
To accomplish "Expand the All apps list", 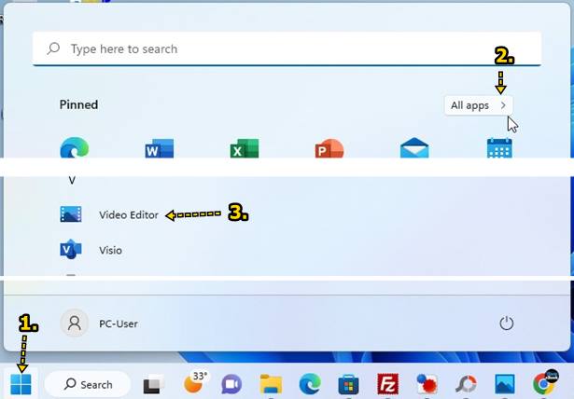I will pos(479,105).
